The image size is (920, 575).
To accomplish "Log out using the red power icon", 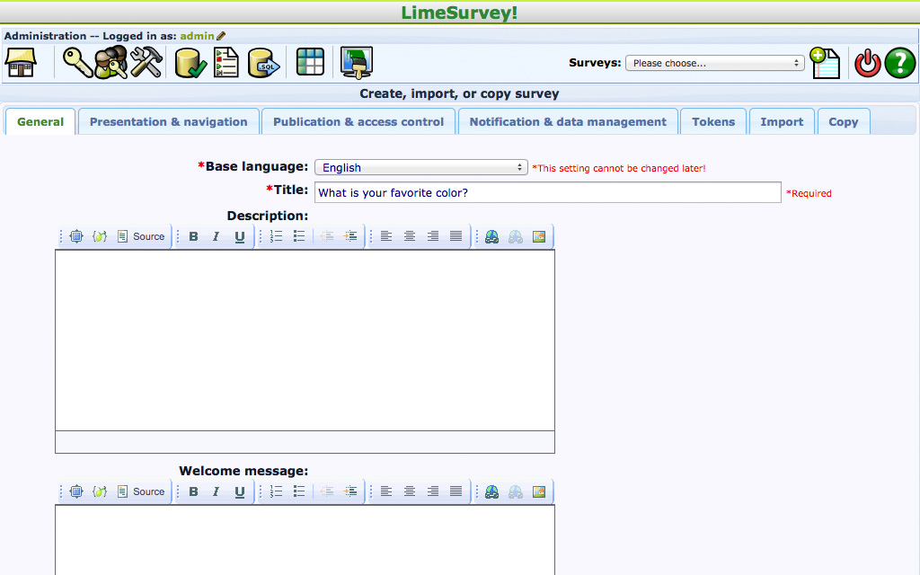I will point(867,63).
